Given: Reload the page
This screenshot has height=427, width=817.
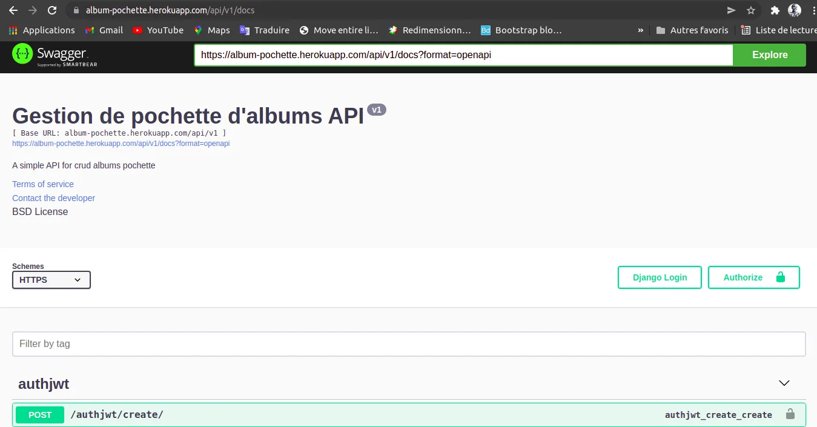Looking at the screenshot, I should coord(52,10).
